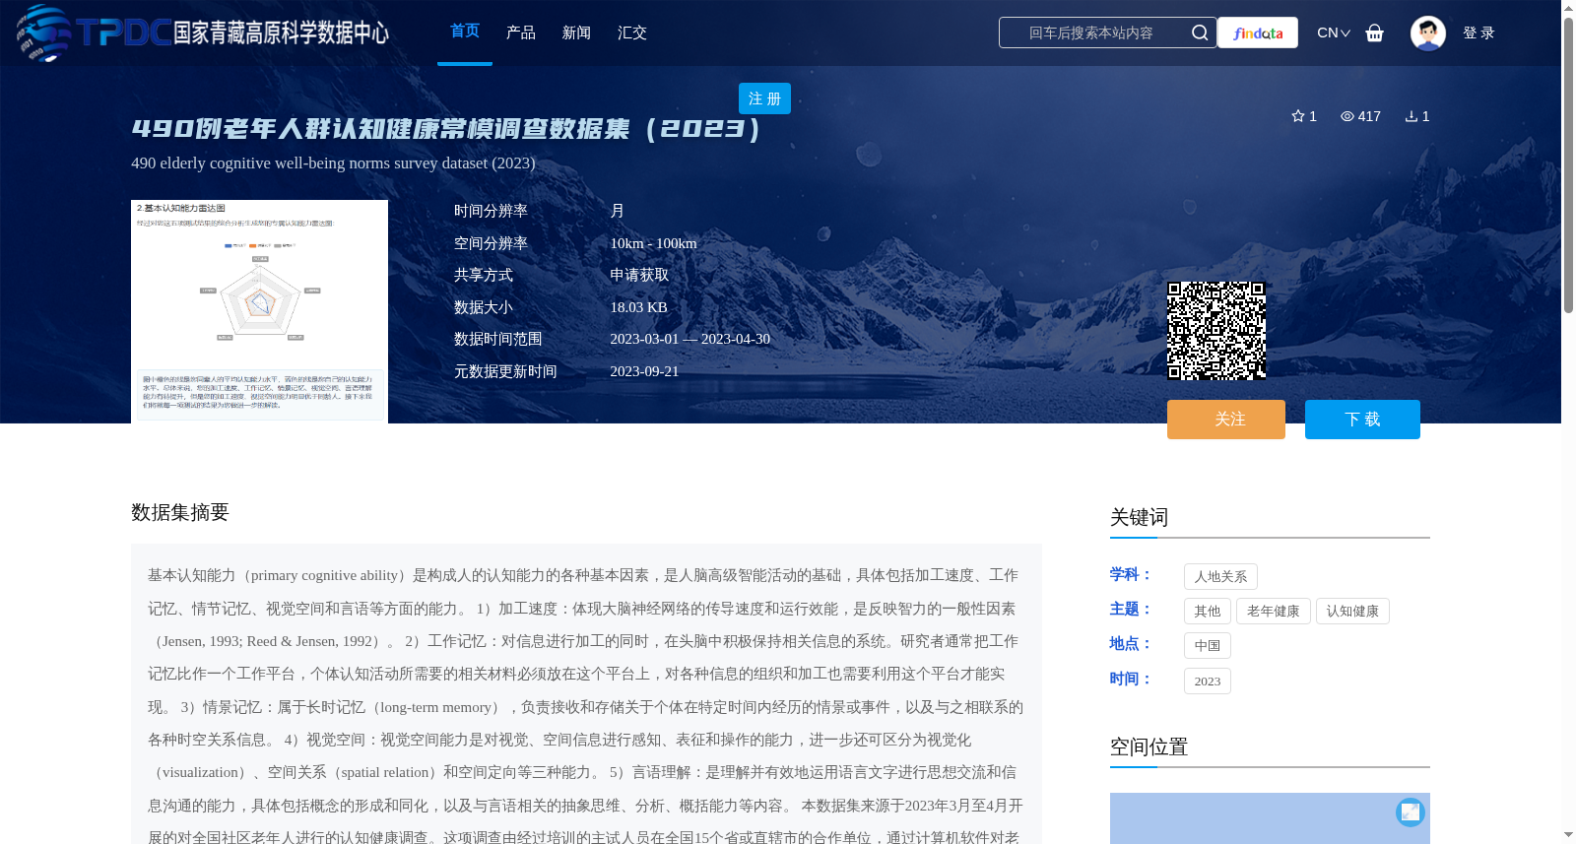Select the 中国 location tag
Image resolution: width=1576 pixels, height=844 pixels.
coord(1208,646)
